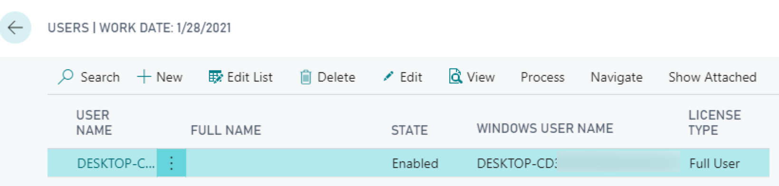Click the Edit pencil icon
Image resolution: width=779 pixels, height=186 pixels.
coord(389,76)
